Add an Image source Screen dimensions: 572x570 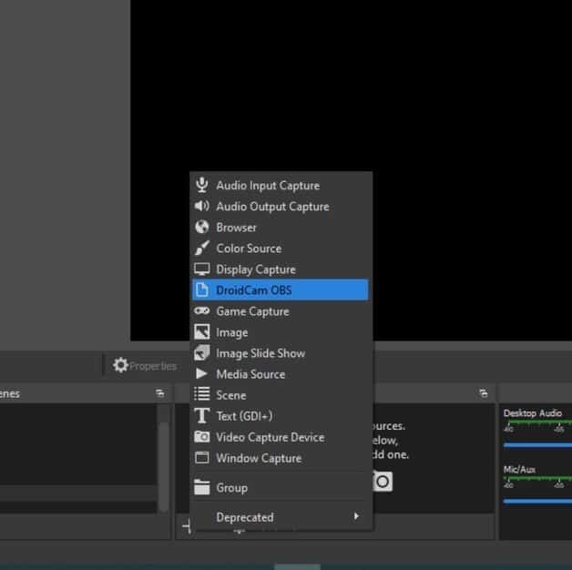(281, 332)
